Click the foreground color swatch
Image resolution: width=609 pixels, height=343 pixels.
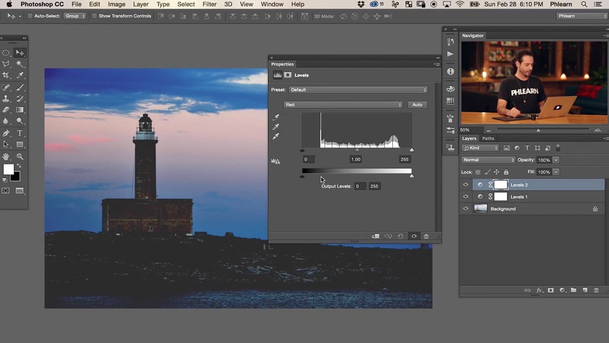click(9, 169)
